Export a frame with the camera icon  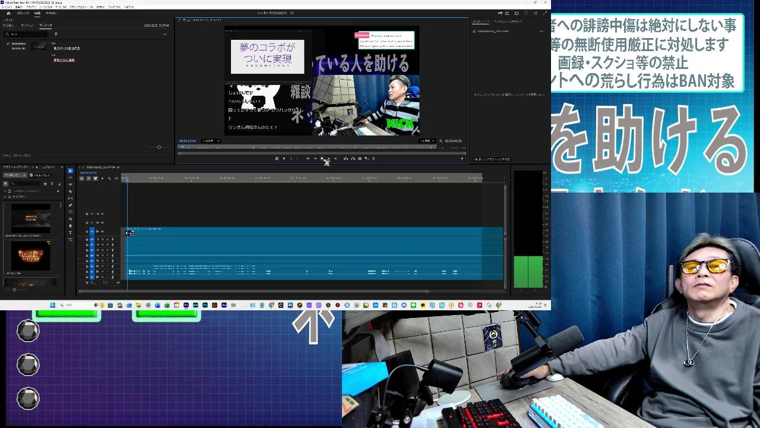coord(360,159)
